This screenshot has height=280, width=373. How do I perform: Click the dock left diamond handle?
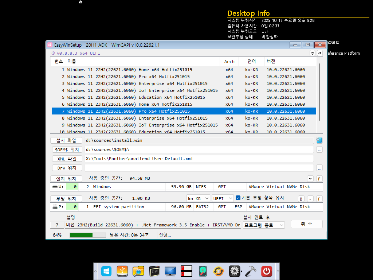click(x=95, y=271)
